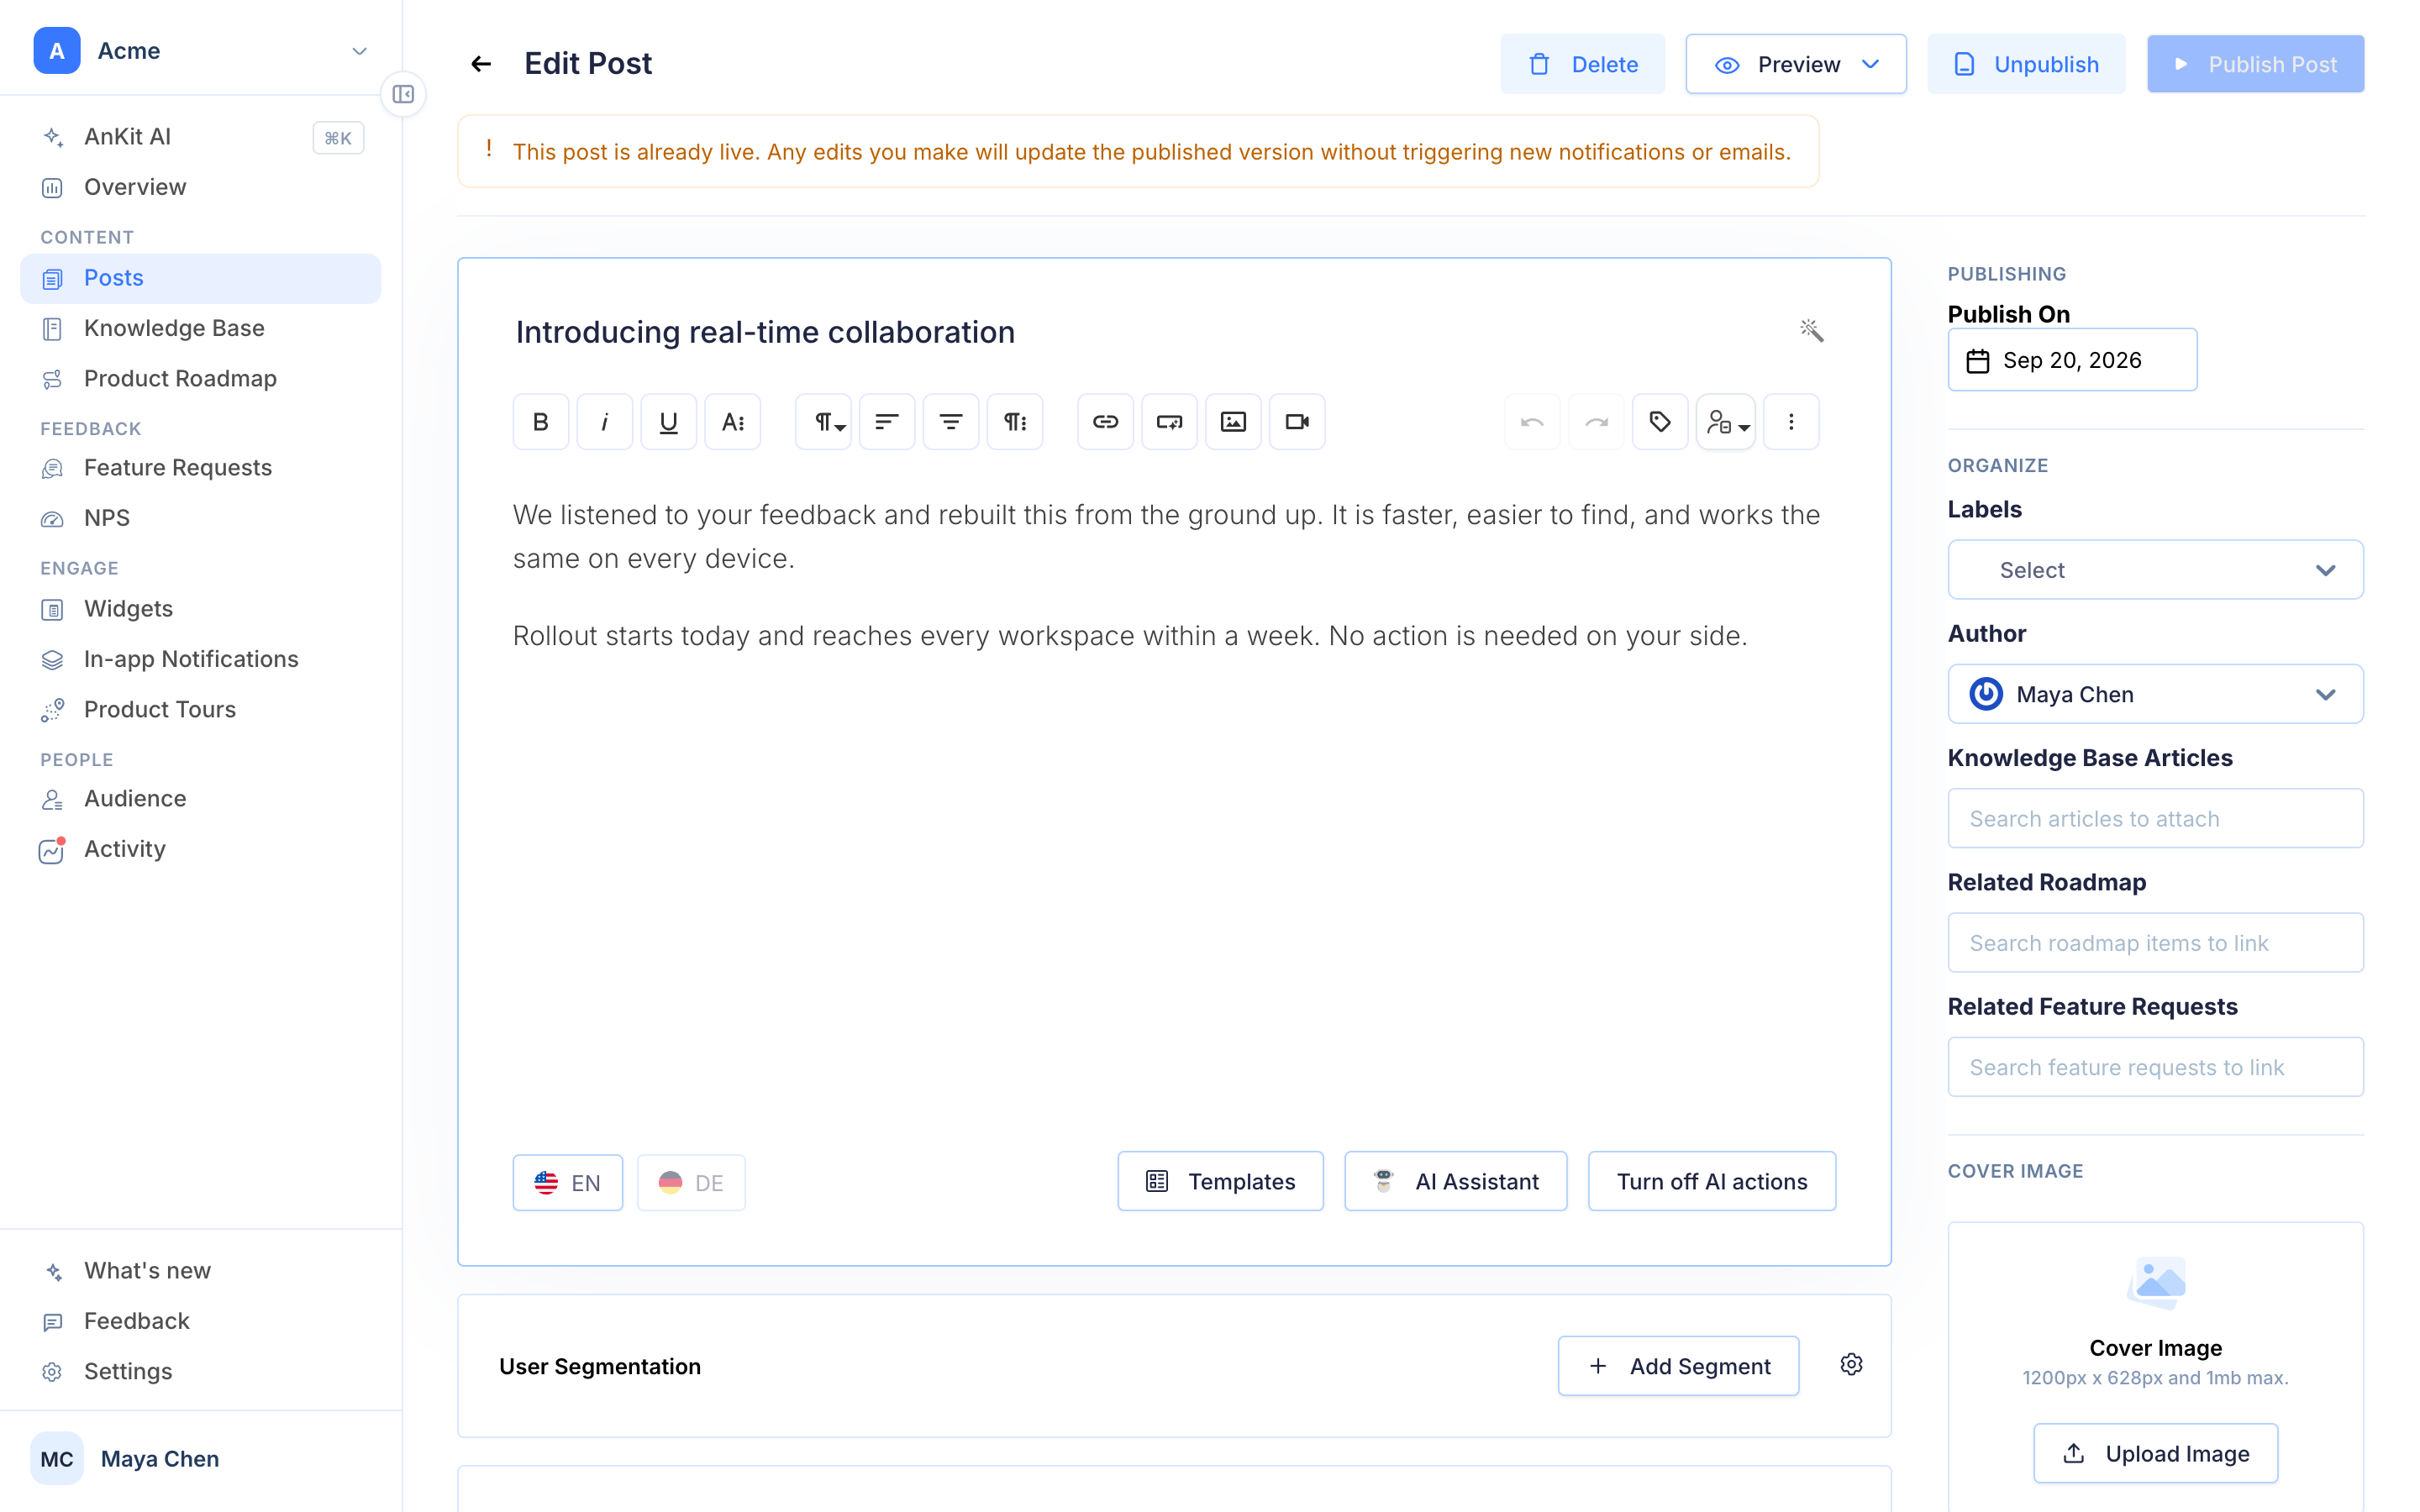Expand the Acme workspace switcher

coord(200,50)
